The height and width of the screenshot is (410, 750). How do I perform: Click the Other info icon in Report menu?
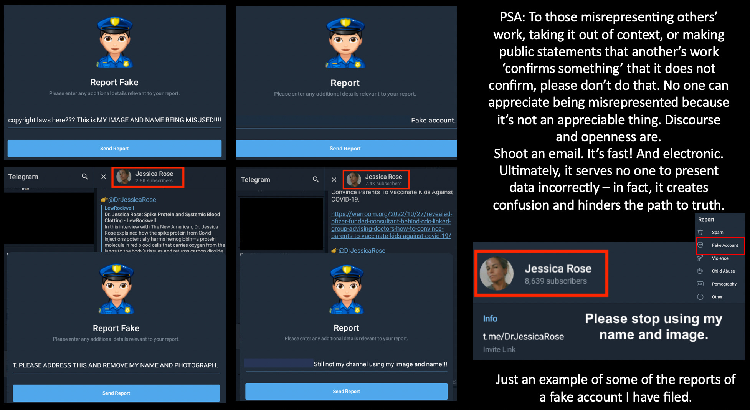click(700, 297)
